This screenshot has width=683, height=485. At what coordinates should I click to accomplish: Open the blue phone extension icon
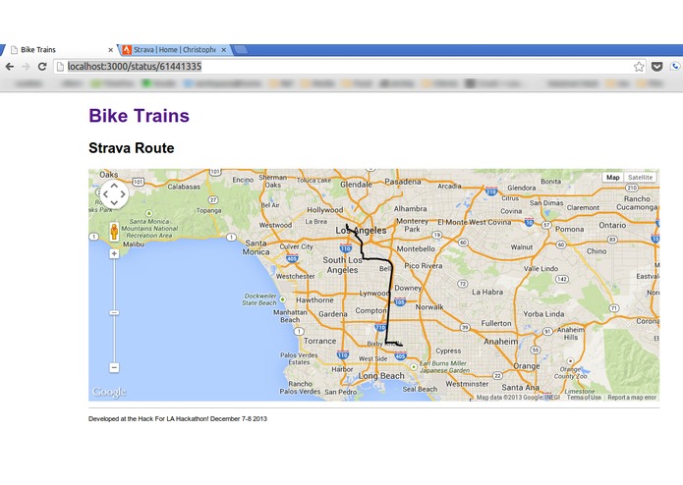pyautogui.click(x=675, y=67)
